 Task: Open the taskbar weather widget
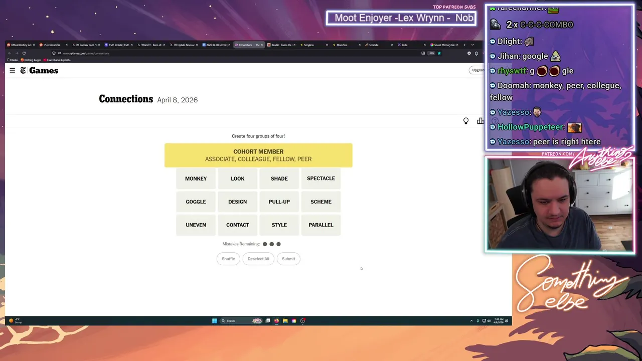(x=15, y=321)
